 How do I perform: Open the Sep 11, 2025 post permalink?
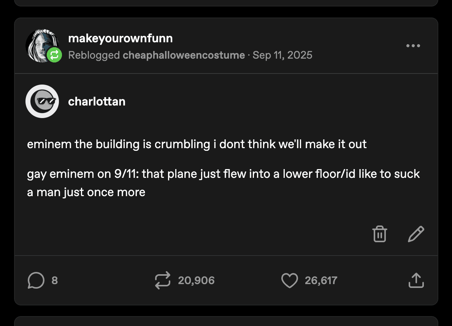tap(282, 55)
